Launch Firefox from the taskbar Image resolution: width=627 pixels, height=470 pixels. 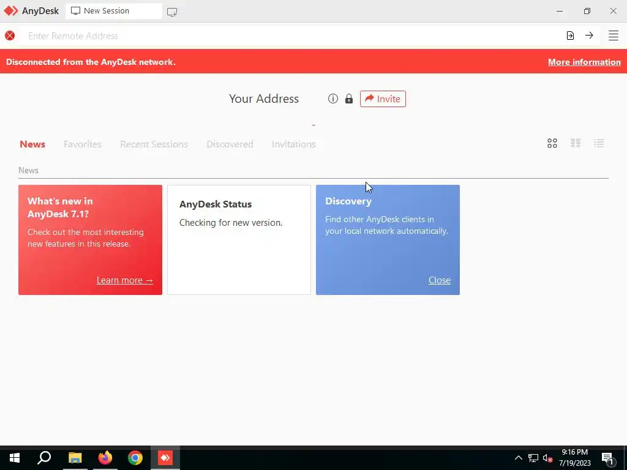pos(105,458)
